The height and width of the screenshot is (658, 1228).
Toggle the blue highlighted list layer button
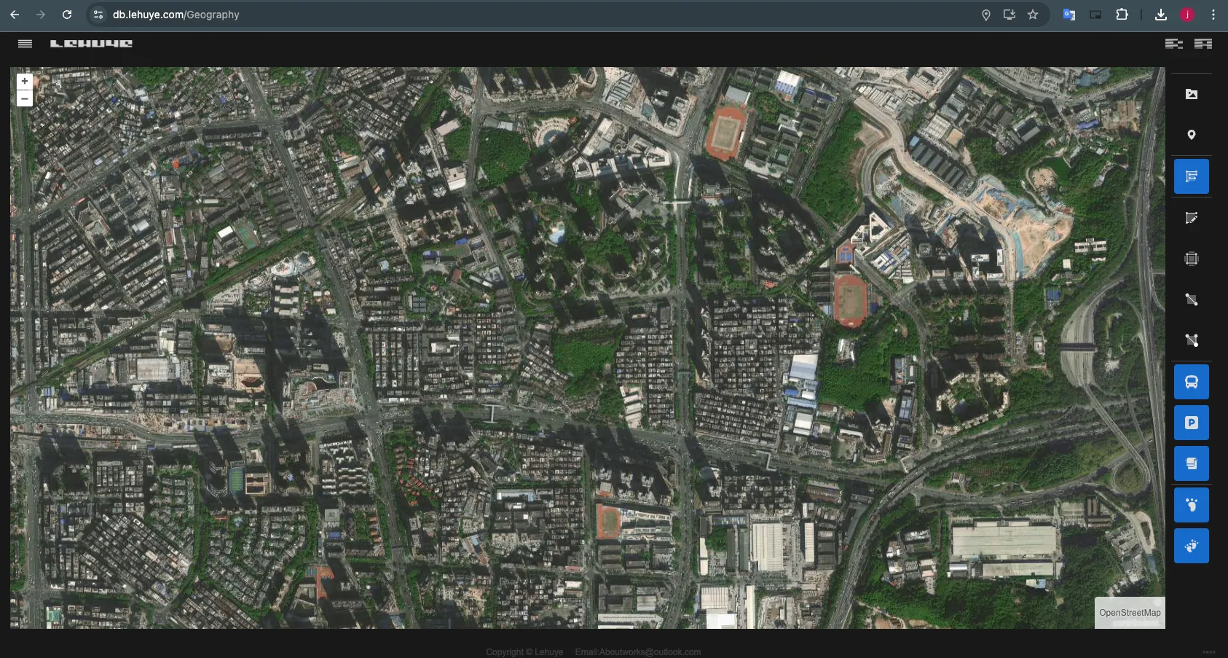tap(1191, 176)
